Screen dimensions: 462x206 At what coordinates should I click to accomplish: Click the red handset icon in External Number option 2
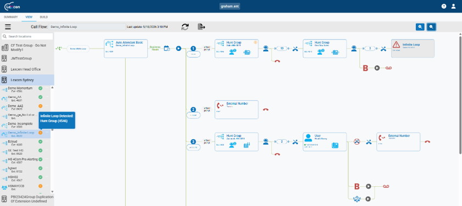[x=220, y=106]
